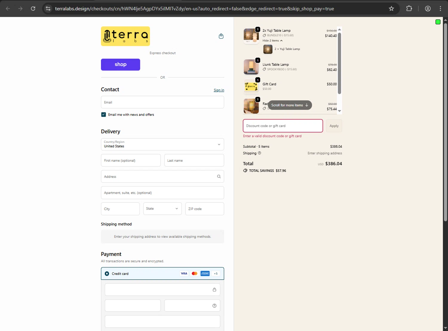Click the SPOOKYBOO discount tag icon
The width and height of the screenshot is (448, 331).
tap(264, 69)
